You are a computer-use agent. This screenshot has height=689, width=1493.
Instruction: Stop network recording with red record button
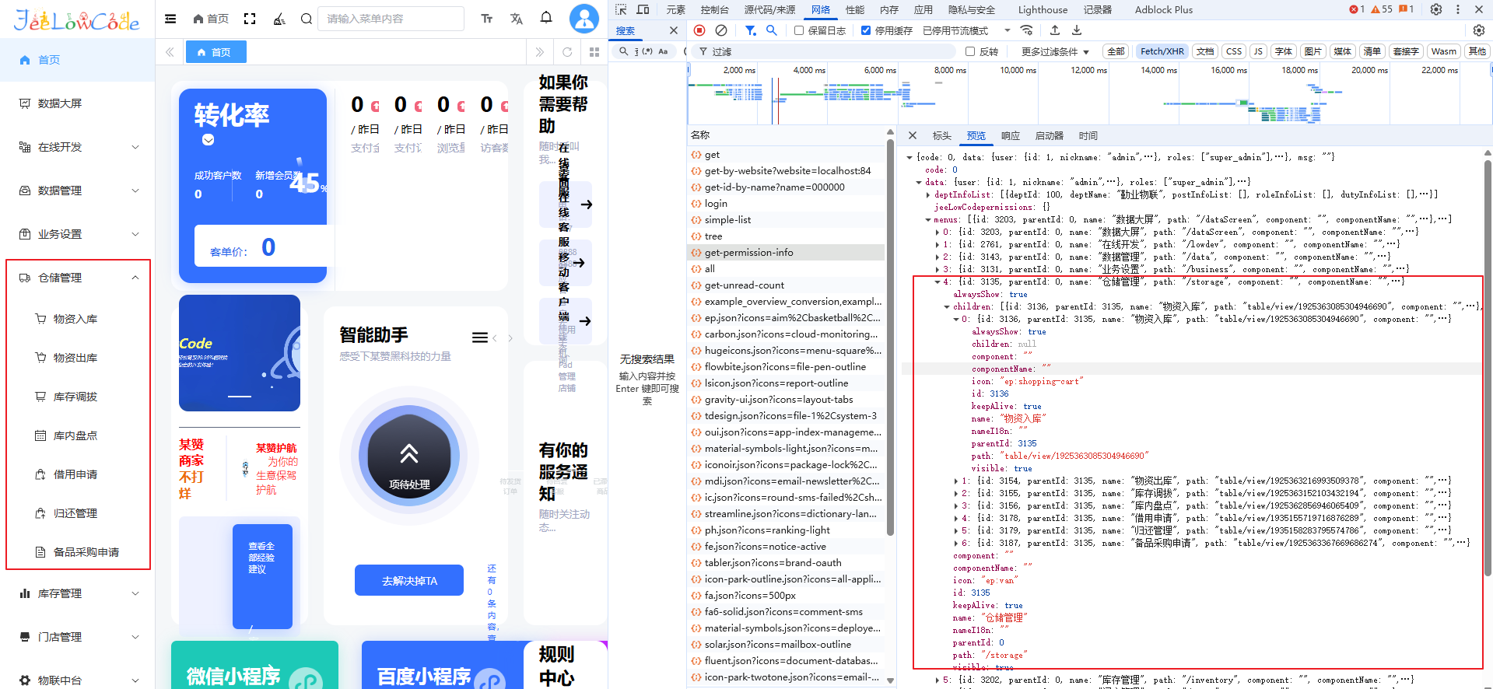(x=699, y=30)
